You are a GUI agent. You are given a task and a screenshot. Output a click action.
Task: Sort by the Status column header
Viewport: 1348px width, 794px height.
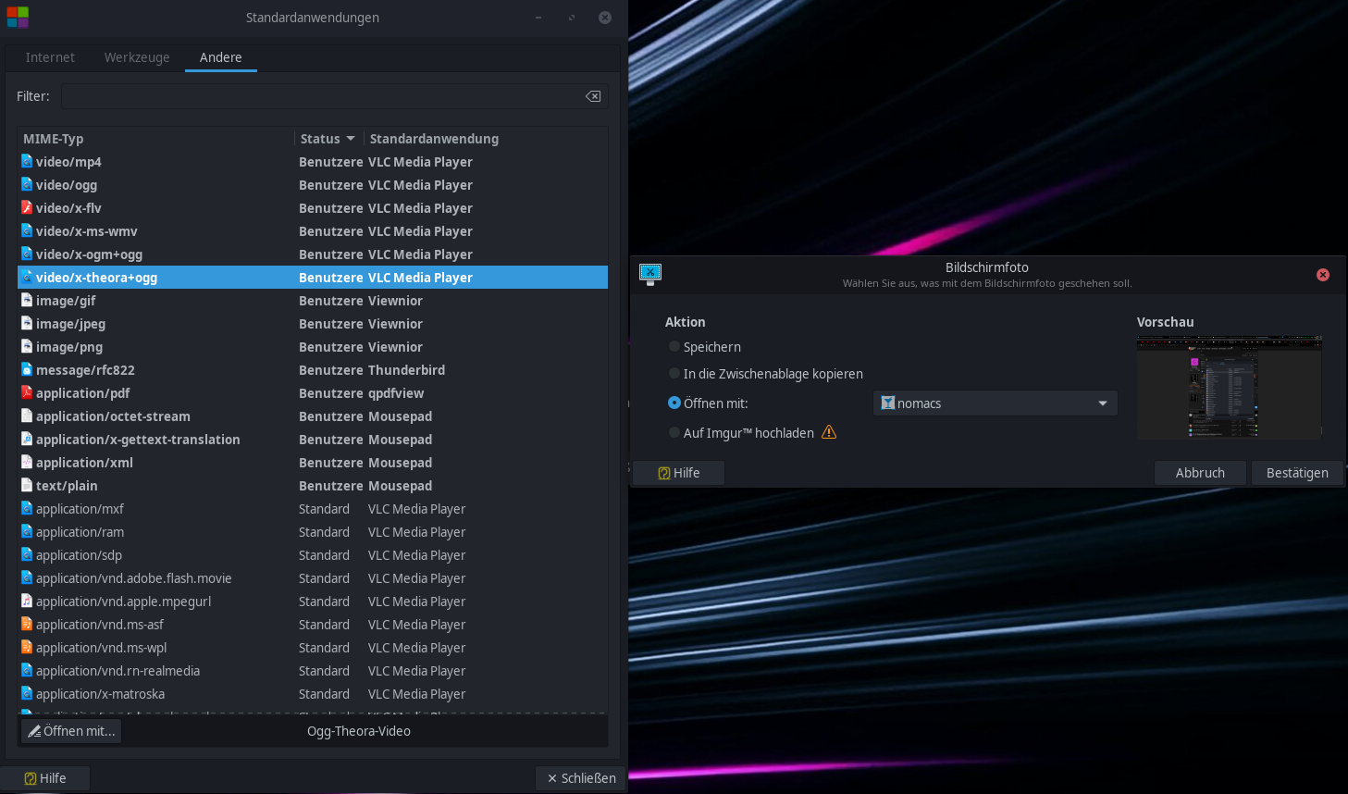click(x=328, y=139)
